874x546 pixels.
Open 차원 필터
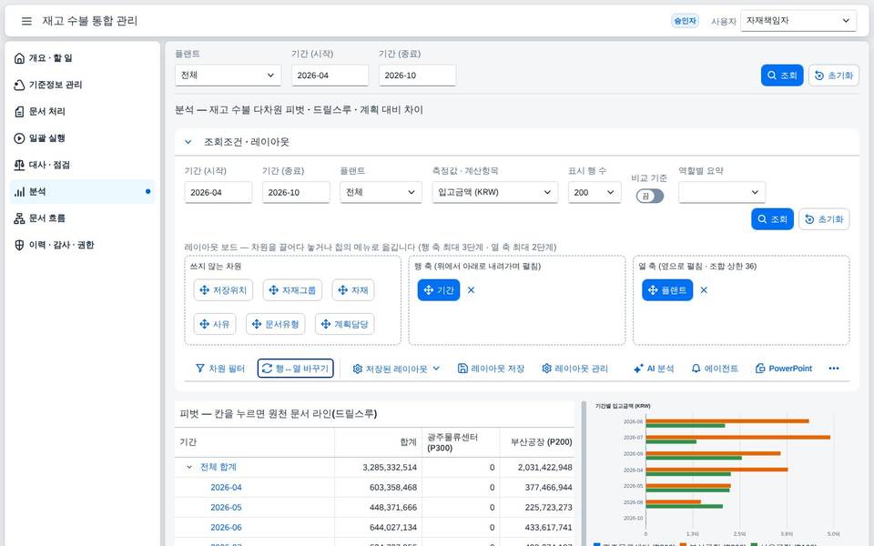click(220, 369)
